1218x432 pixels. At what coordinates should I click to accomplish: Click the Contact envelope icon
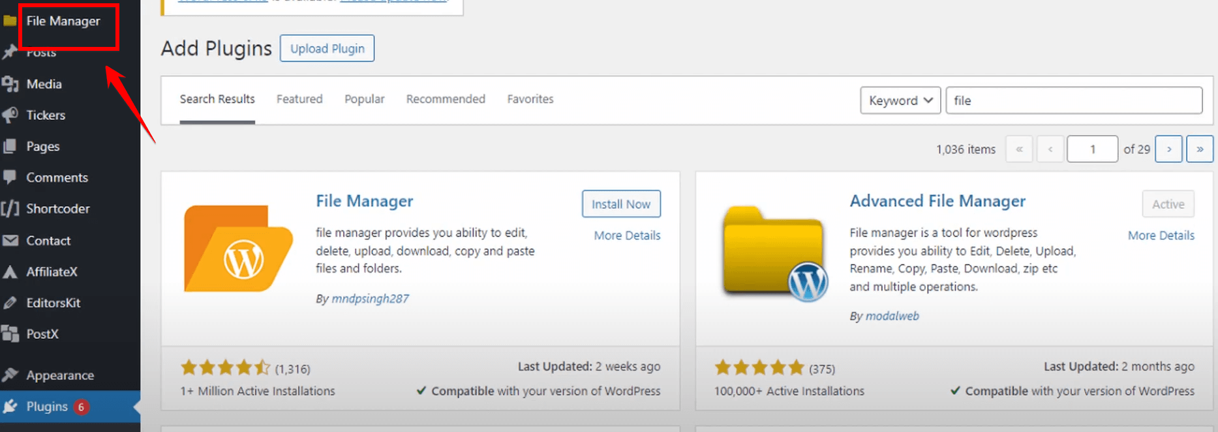click(10, 240)
